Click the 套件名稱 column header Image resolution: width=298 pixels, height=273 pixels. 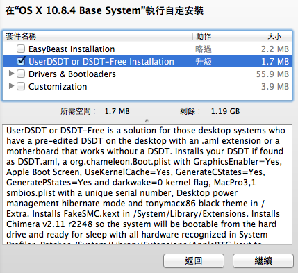21,36
